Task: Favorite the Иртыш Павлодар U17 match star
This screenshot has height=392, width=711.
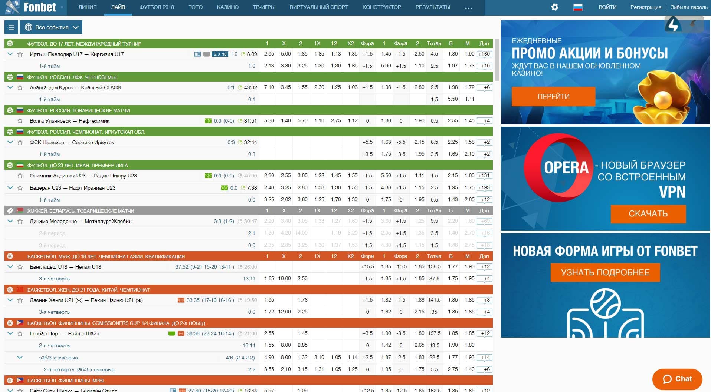Action: click(20, 54)
